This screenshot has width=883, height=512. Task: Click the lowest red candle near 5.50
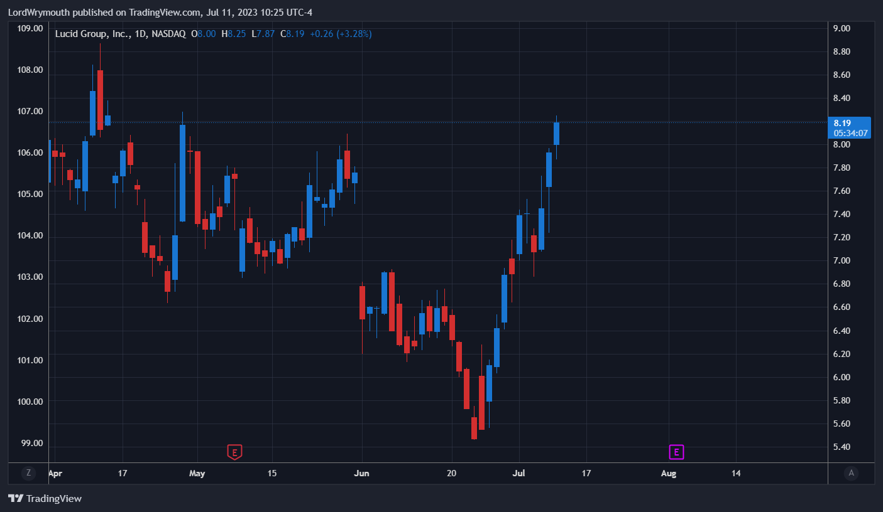pyautogui.click(x=474, y=427)
